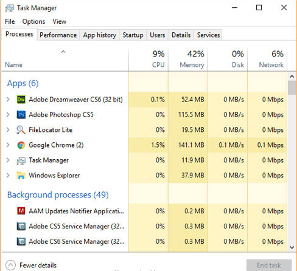This screenshot has width=297, height=271.
Task: Open the View menu
Action: coord(60,21)
